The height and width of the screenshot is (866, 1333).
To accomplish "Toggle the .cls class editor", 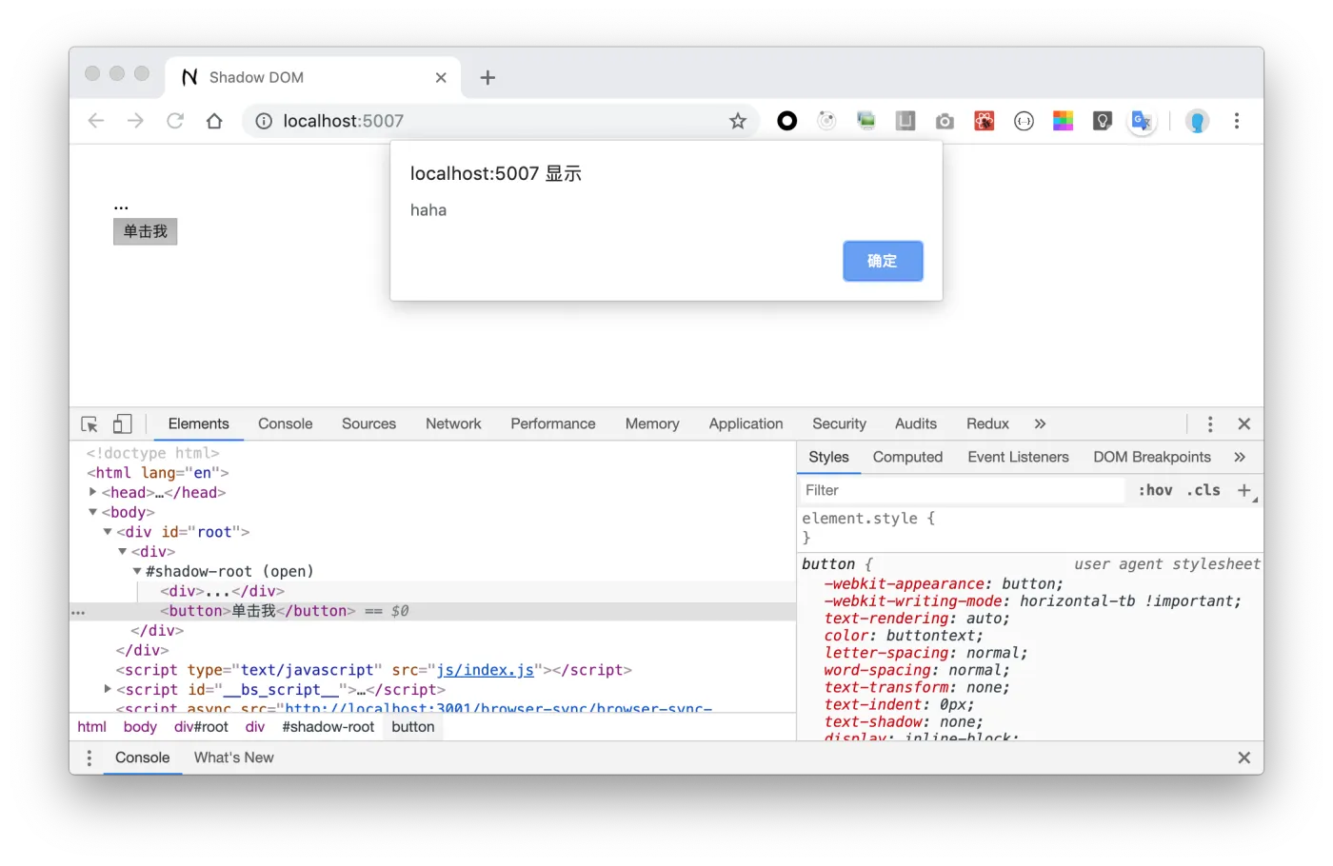I will coord(1204,490).
